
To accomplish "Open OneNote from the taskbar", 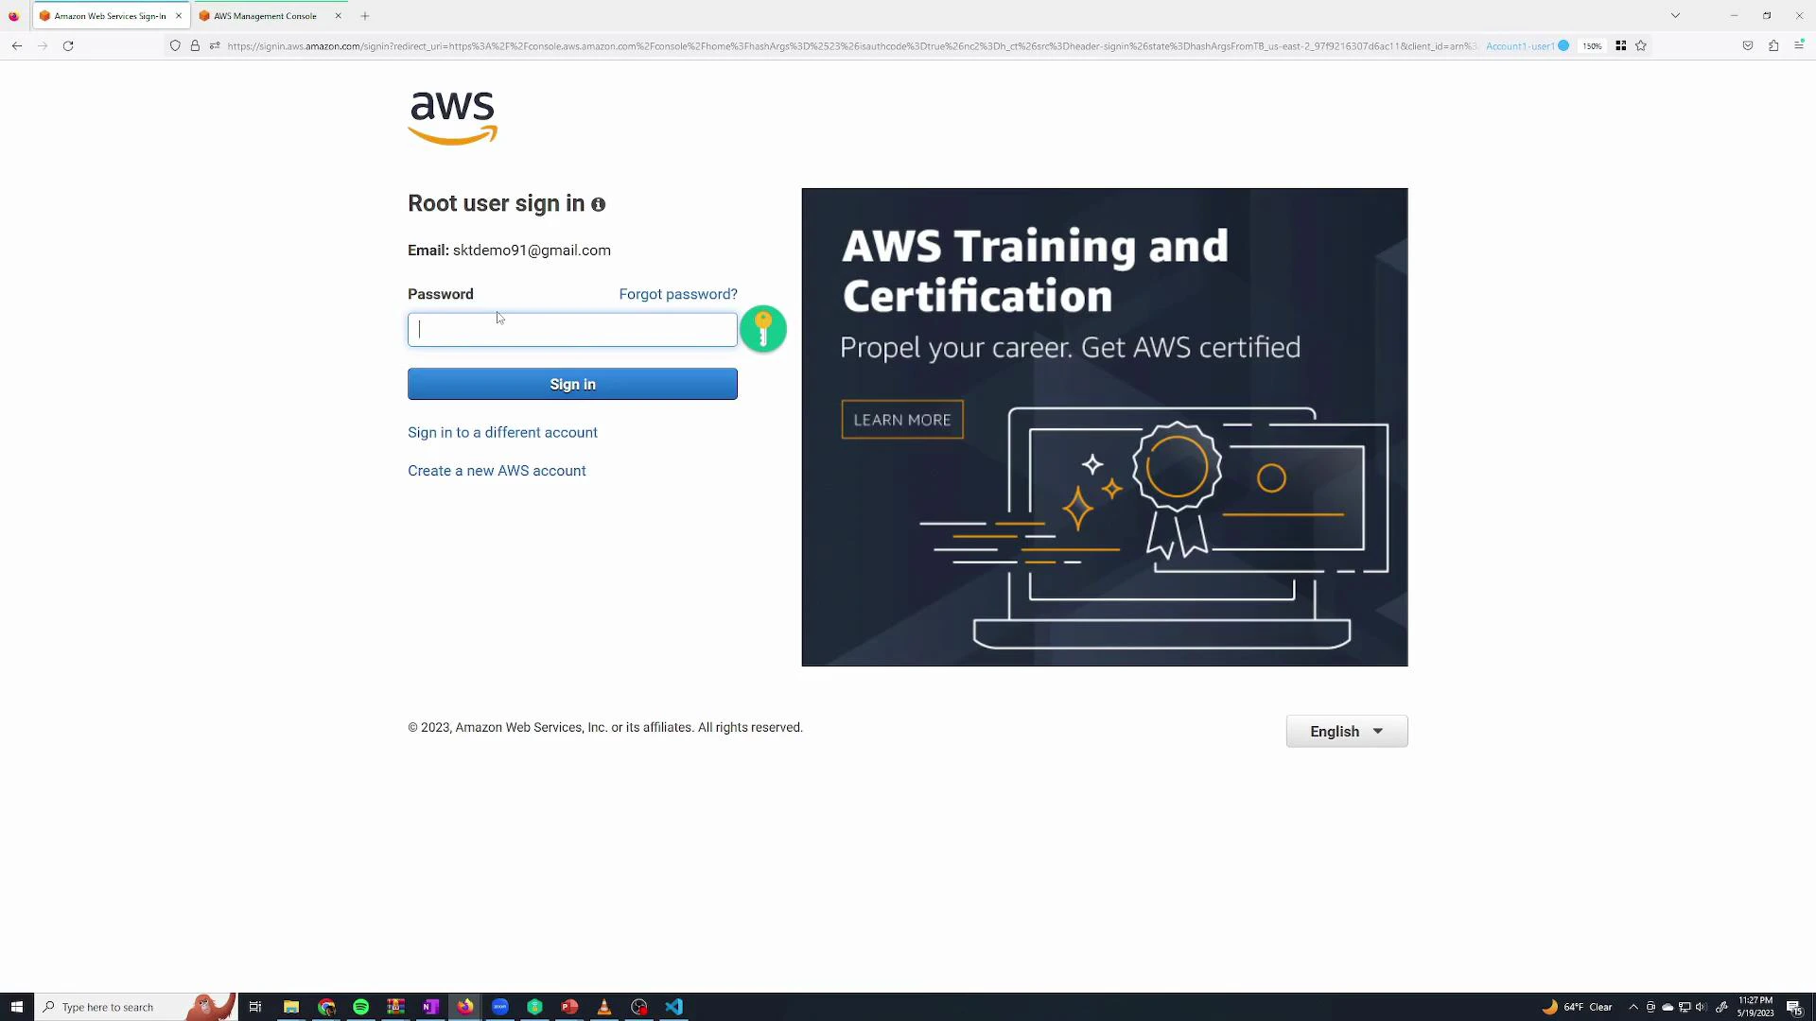I will click(430, 1007).
